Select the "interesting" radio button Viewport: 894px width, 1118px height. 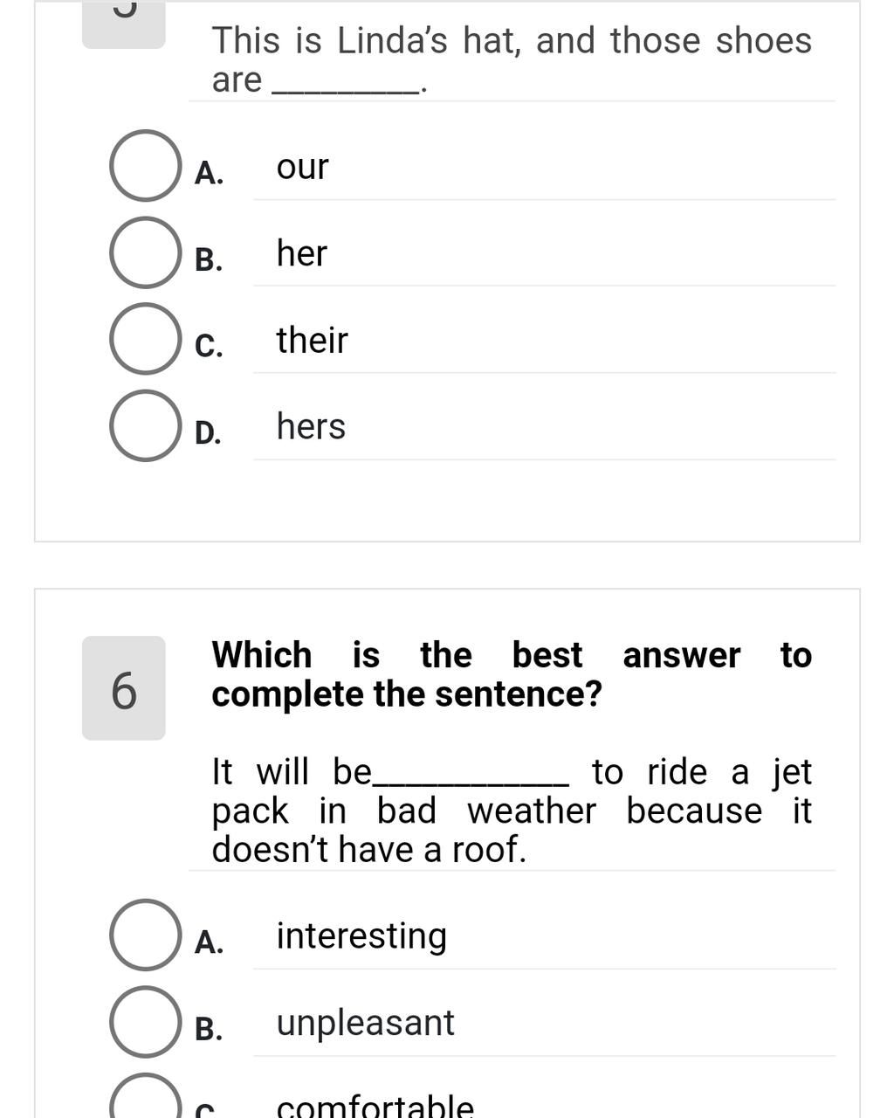click(x=145, y=935)
